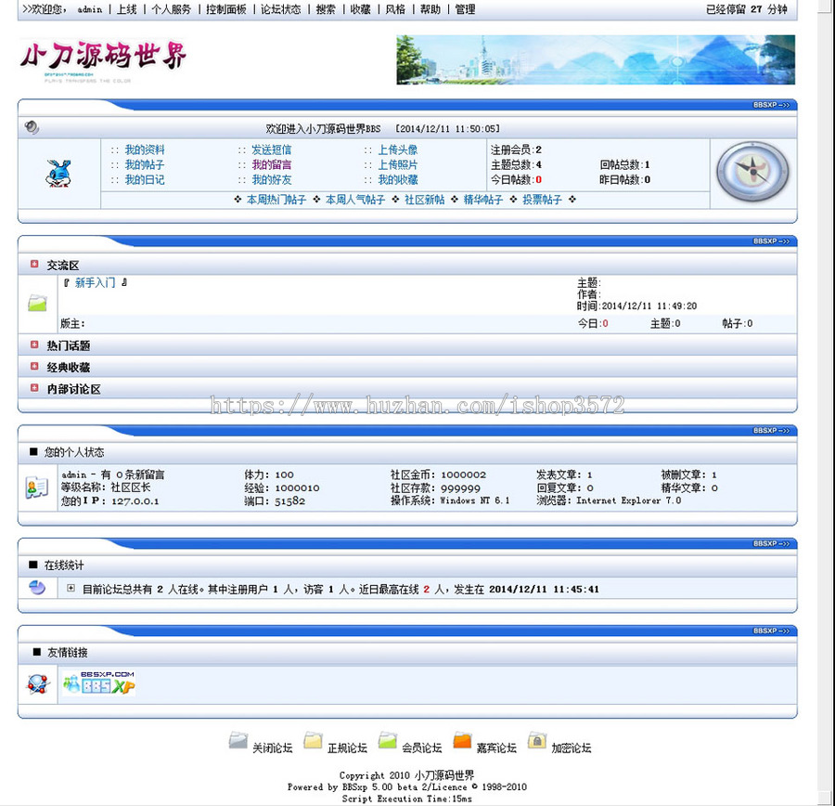Click the regular forum yellow folder icon
Viewport: 835px width, 806px height.
313,741
